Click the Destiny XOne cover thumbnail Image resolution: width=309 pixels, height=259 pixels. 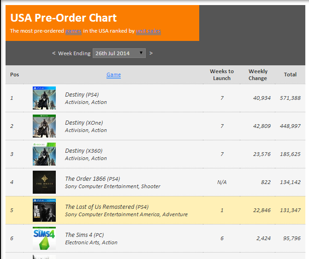point(44,126)
